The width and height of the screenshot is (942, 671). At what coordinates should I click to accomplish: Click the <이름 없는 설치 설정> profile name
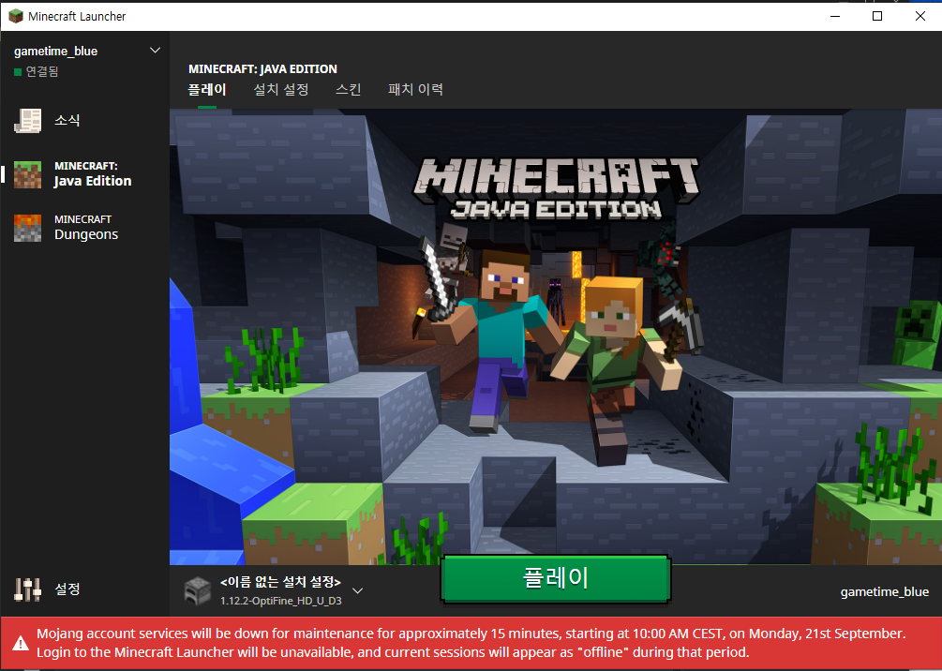[280, 582]
